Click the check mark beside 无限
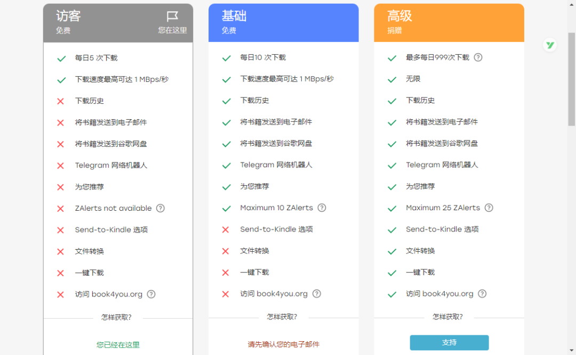 pyautogui.click(x=392, y=80)
